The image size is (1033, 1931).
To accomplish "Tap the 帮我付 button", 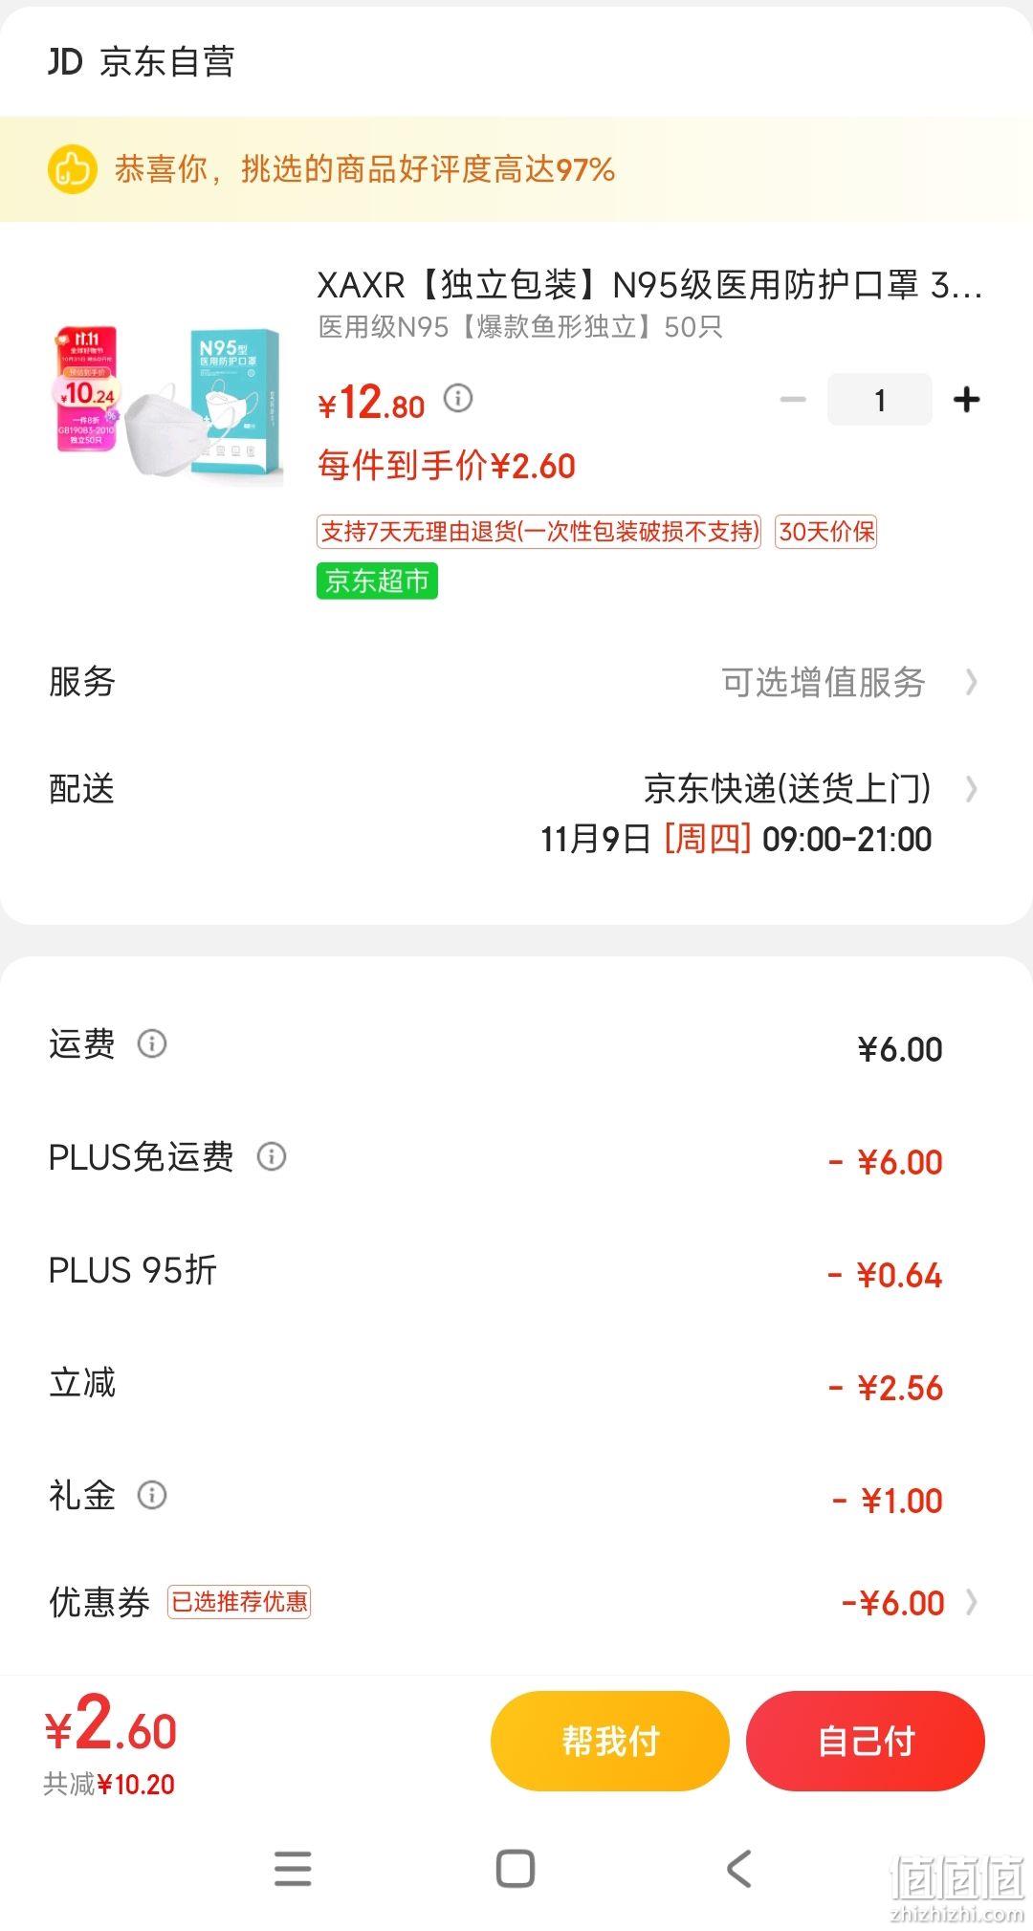I will pos(610,1741).
